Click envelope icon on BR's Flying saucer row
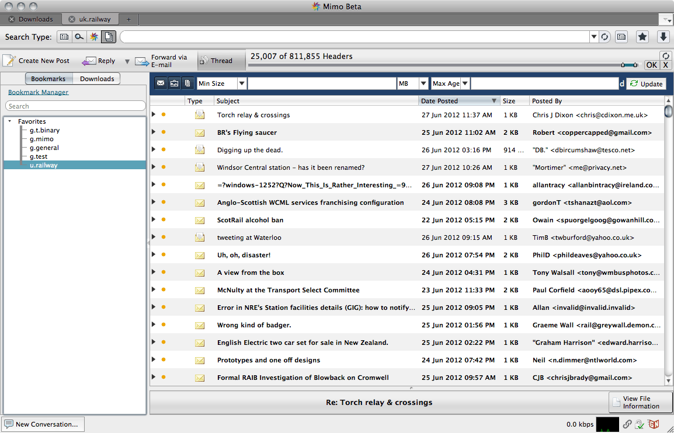Image resolution: width=674 pixels, height=433 pixels. (199, 132)
